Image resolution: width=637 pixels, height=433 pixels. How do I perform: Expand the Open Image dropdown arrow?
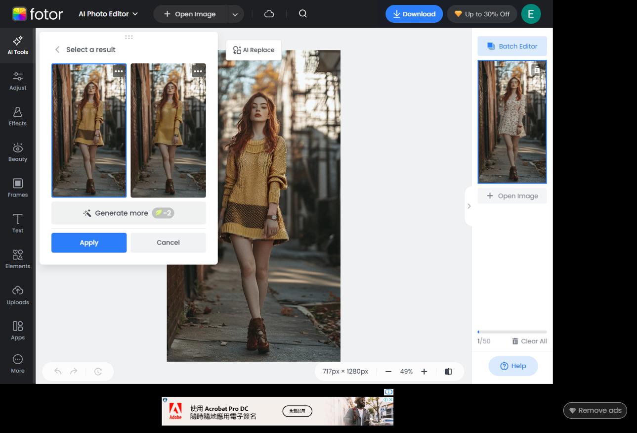click(x=235, y=14)
